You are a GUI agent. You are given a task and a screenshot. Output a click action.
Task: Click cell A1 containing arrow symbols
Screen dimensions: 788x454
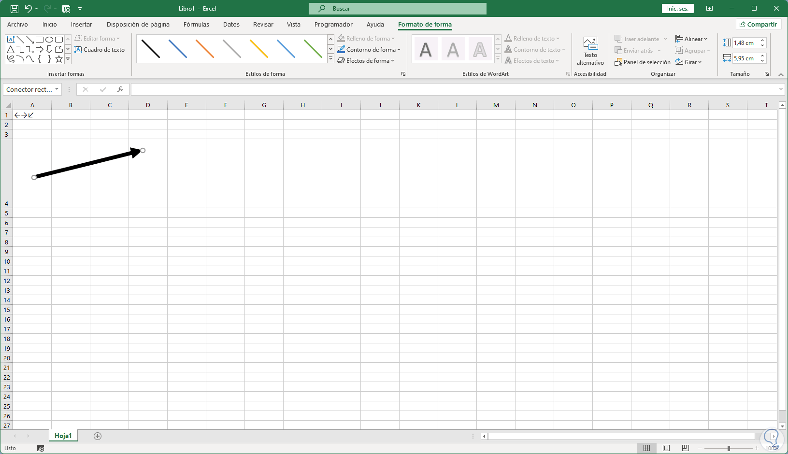(32, 115)
